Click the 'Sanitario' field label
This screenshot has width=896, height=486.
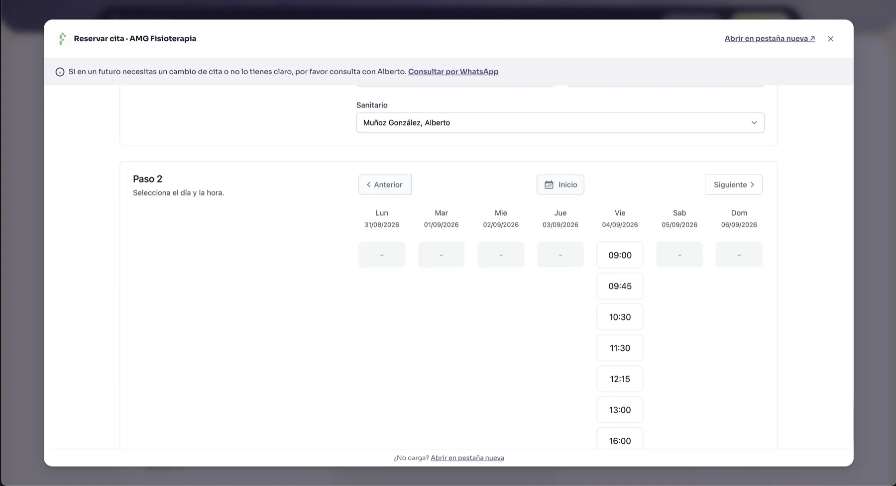(x=372, y=105)
